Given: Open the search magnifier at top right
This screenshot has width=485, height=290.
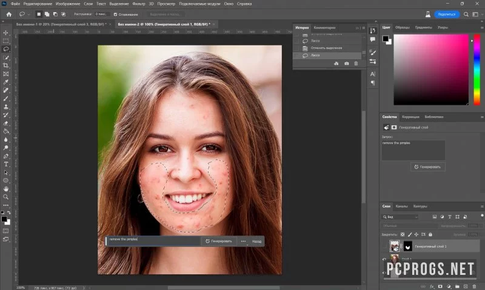Looking at the screenshot, I should coord(466,14).
